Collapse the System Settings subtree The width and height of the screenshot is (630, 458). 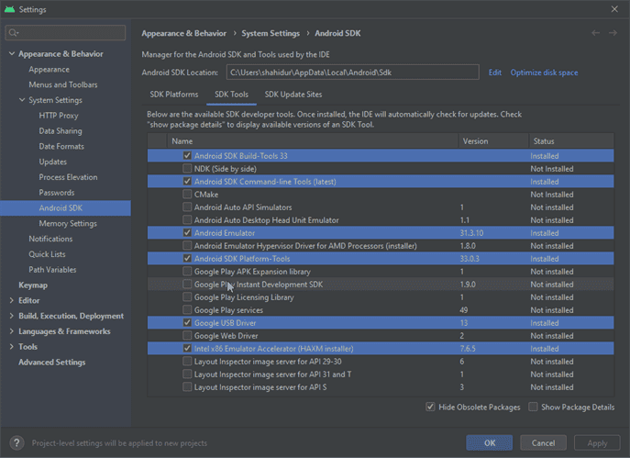point(22,100)
